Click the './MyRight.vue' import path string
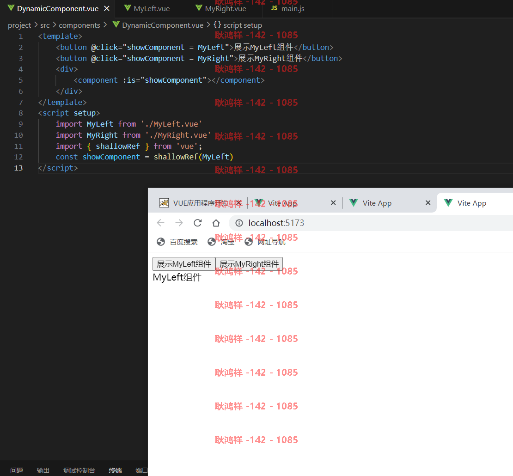This screenshot has width=513, height=476. coord(178,135)
